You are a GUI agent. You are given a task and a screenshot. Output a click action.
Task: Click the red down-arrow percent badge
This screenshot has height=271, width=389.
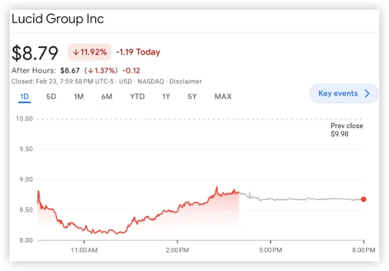89,52
